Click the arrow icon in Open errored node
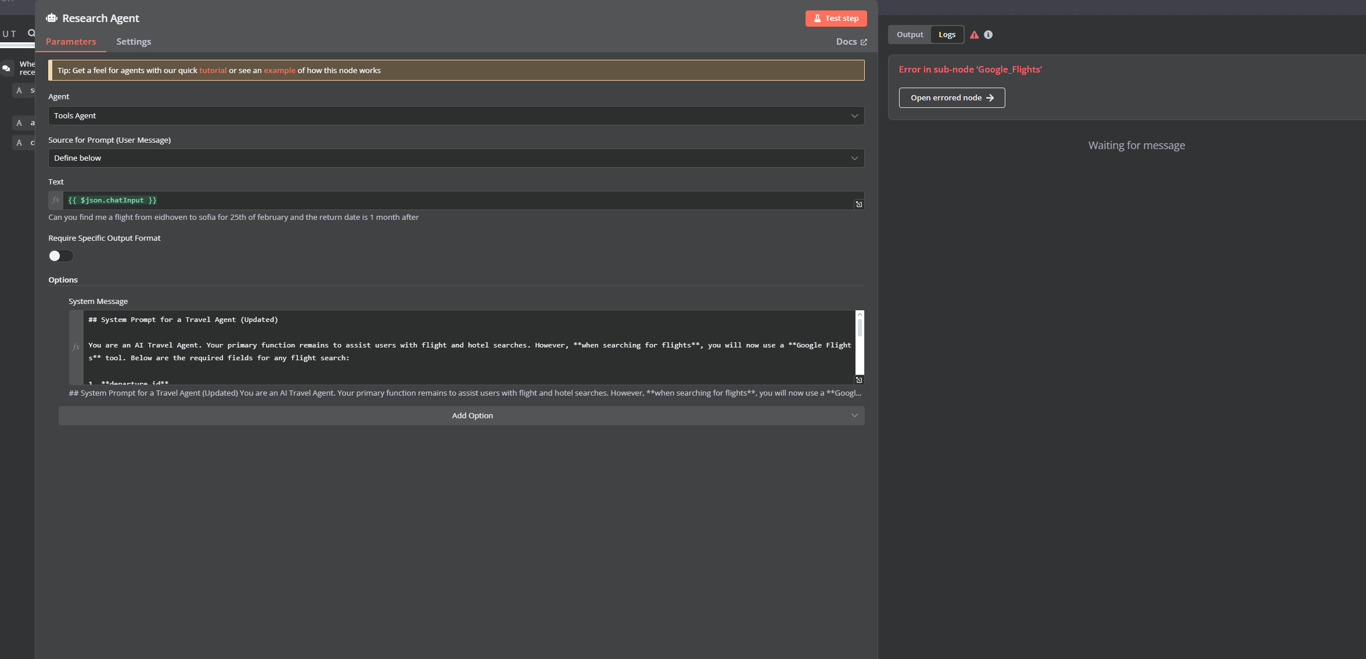This screenshot has width=1366, height=659. (990, 98)
